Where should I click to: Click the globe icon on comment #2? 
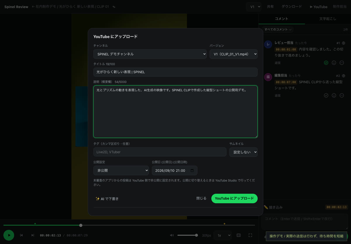click(344, 76)
